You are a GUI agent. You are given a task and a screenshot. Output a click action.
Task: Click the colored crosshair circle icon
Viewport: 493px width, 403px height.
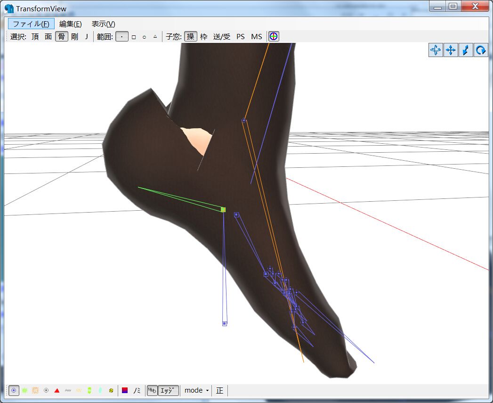click(x=274, y=36)
